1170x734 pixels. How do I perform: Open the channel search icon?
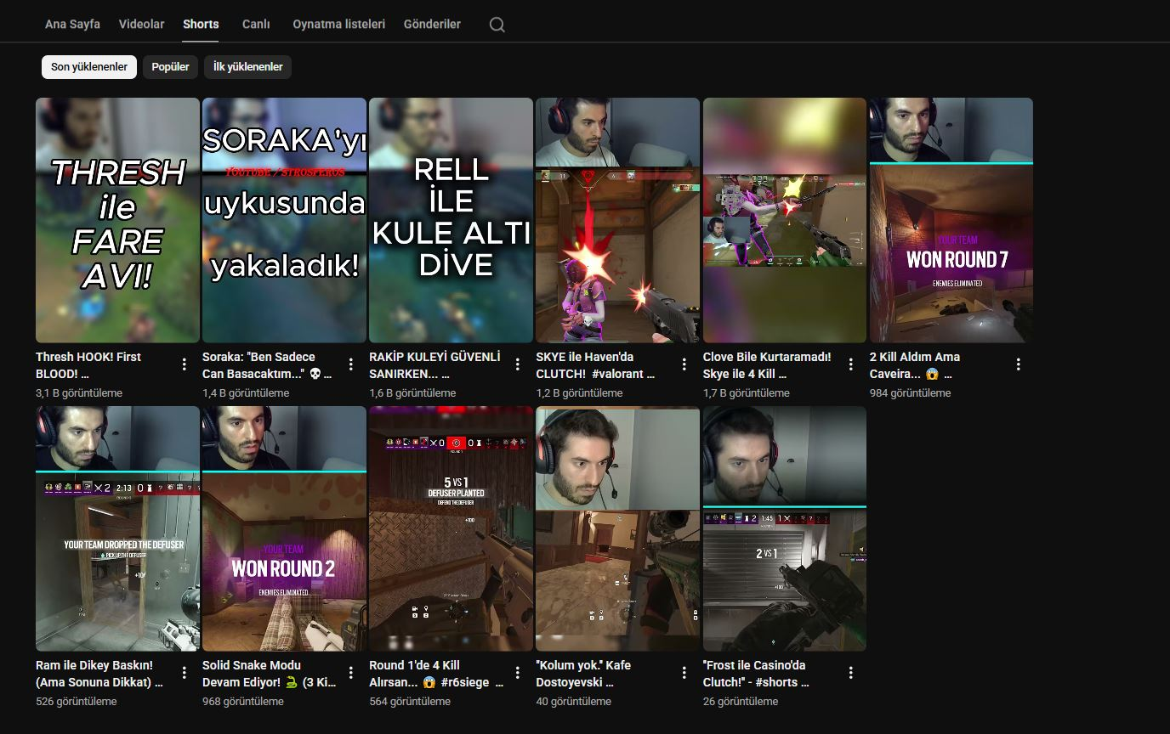[x=497, y=25]
